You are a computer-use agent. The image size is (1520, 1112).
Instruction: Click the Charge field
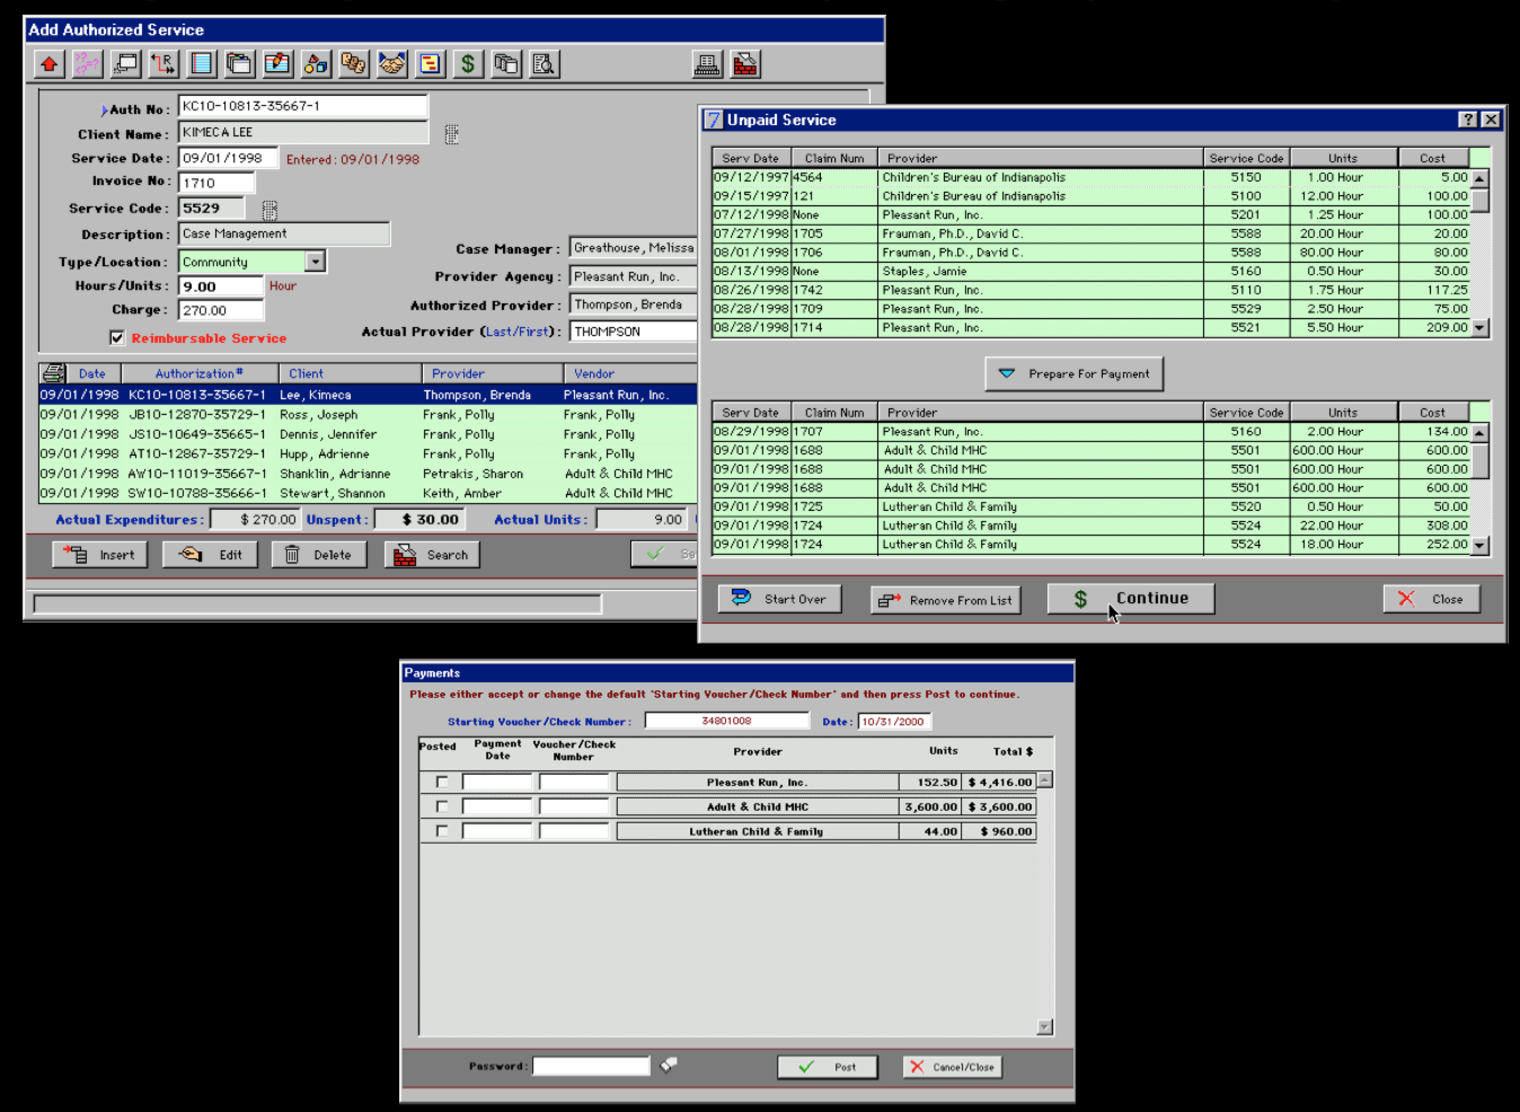click(220, 310)
